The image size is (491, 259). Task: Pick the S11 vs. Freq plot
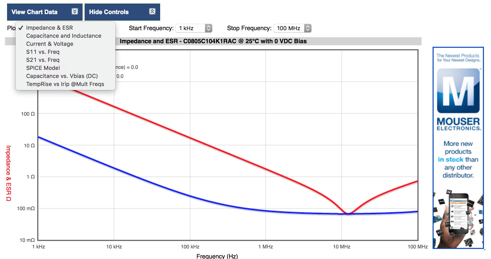tap(43, 52)
